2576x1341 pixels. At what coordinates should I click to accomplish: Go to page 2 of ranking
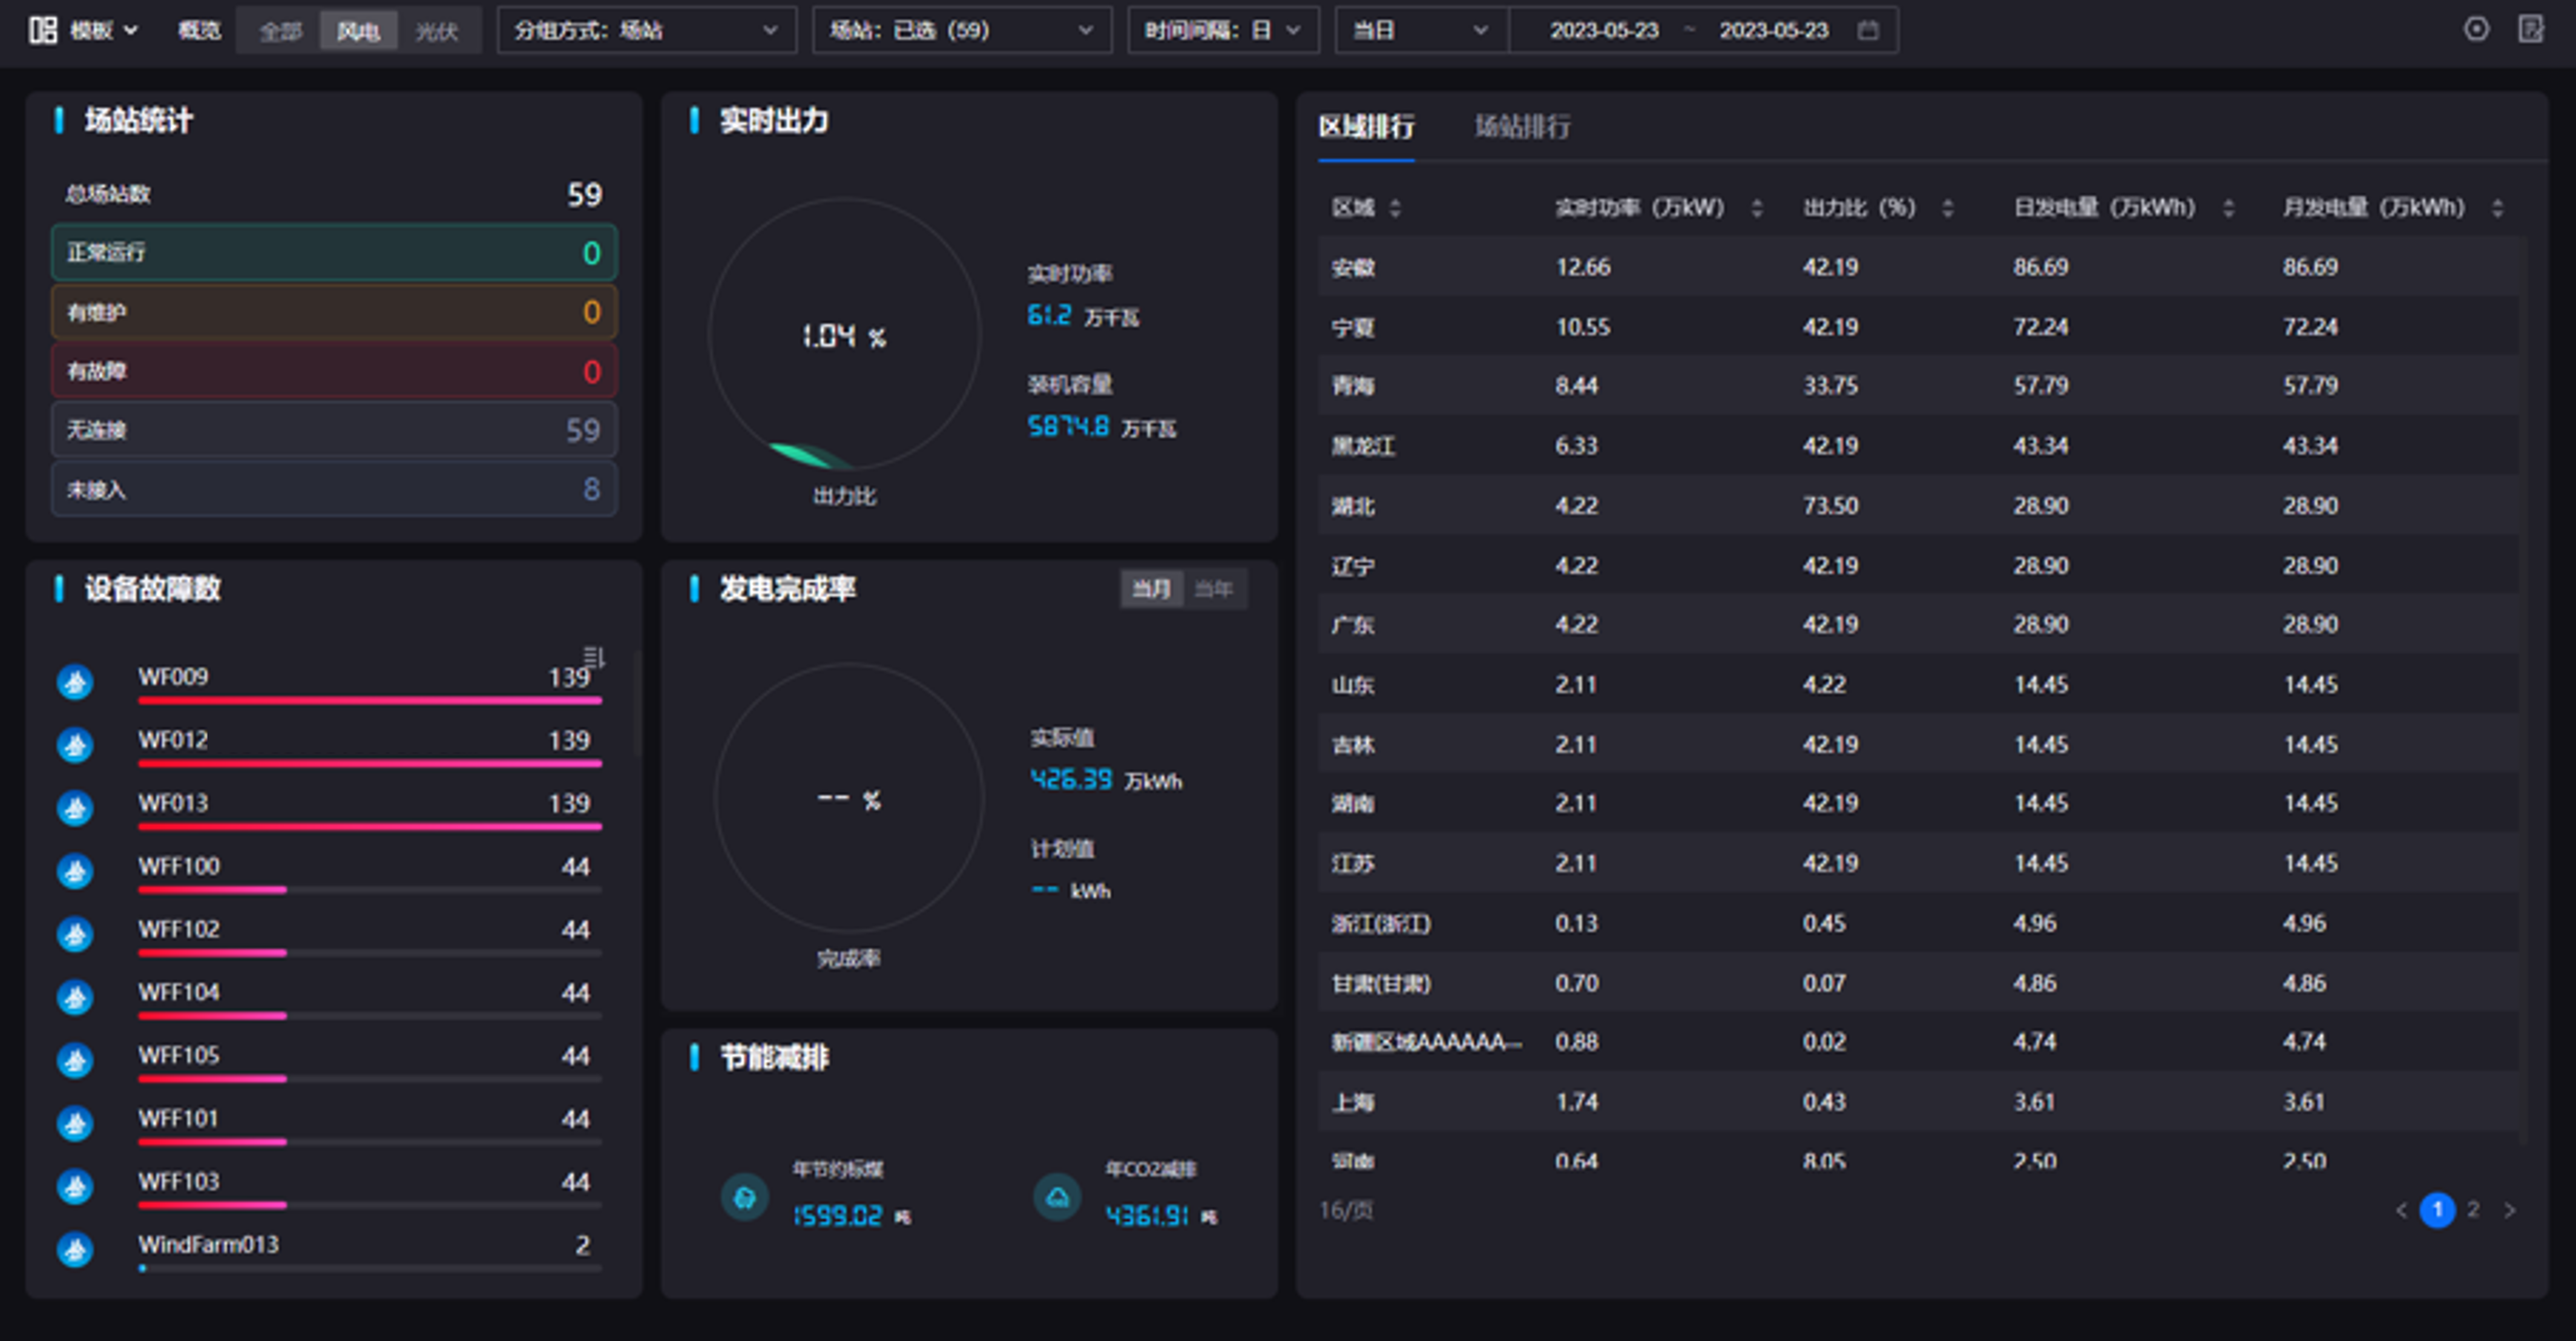tap(2473, 1210)
